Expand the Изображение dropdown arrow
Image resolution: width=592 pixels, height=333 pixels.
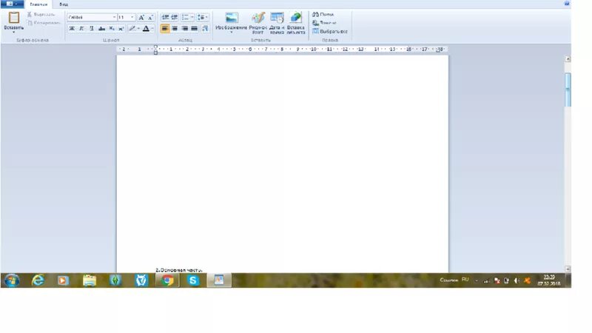[232, 33]
